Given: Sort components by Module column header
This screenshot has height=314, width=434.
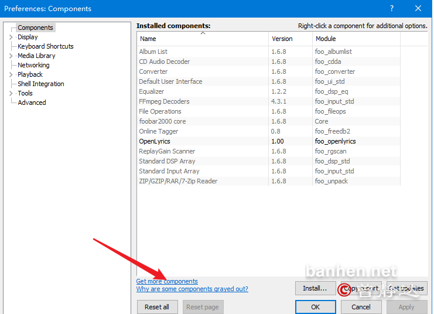Looking at the screenshot, I should pos(356,39).
